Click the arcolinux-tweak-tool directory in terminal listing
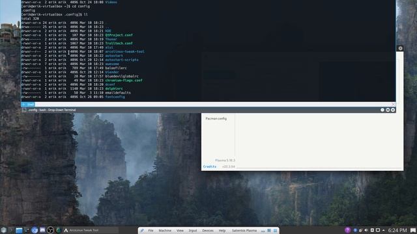 pos(124,51)
